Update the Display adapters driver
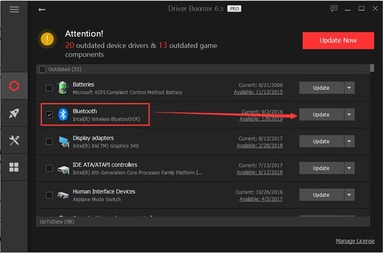The height and width of the screenshot is (253, 383). point(322,141)
